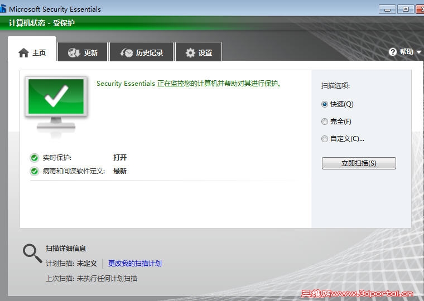Start scan with 立即扫描(S) button
Image resolution: width=424 pixels, height=301 pixels.
(x=359, y=163)
